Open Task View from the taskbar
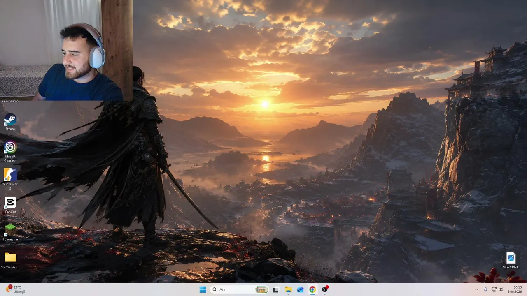The height and width of the screenshot is (296, 527). 276,289
